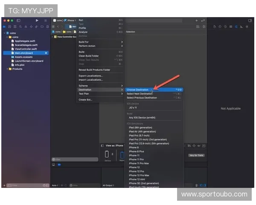Open the Device orientation stepper in device bar
This screenshot has height=205, width=256.
click(x=113, y=154)
